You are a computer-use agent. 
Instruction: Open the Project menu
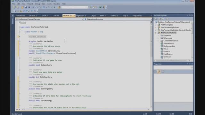[30, 4]
